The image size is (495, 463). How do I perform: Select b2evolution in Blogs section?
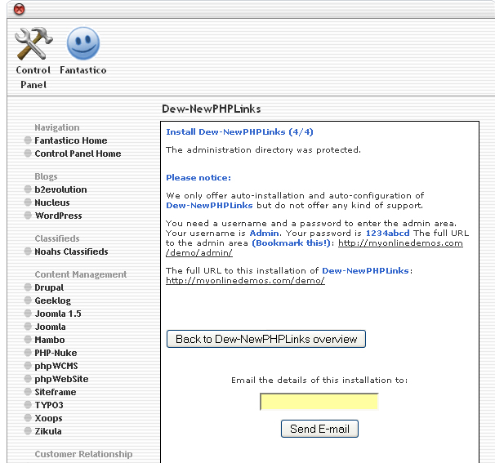click(x=60, y=189)
